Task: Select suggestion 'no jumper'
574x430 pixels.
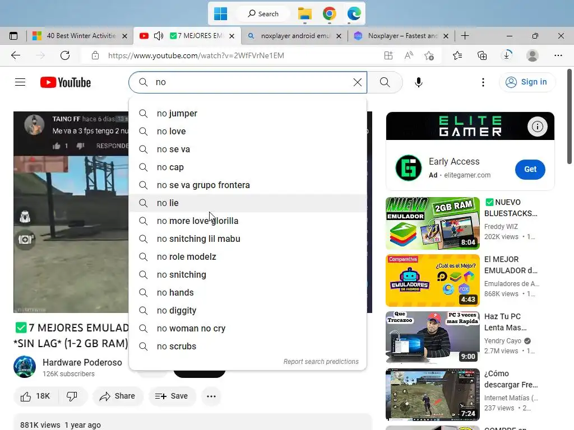Action: [x=248, y=113]
